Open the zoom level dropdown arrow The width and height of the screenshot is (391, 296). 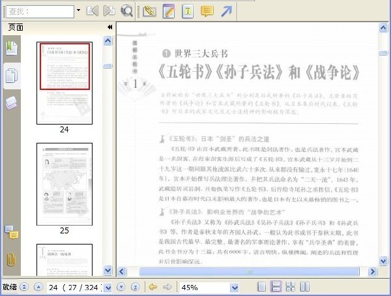coord(235,288)
